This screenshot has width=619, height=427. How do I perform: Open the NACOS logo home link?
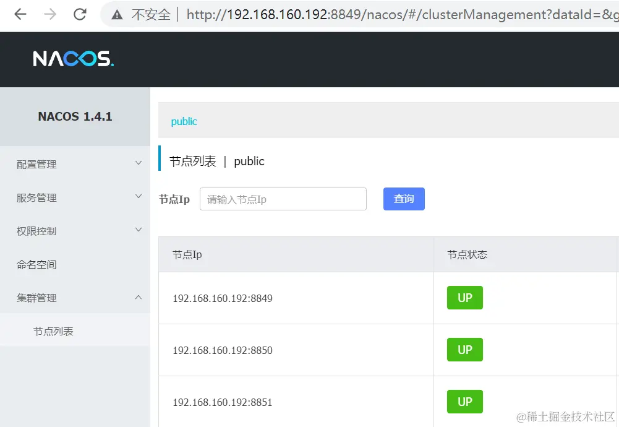74,59
